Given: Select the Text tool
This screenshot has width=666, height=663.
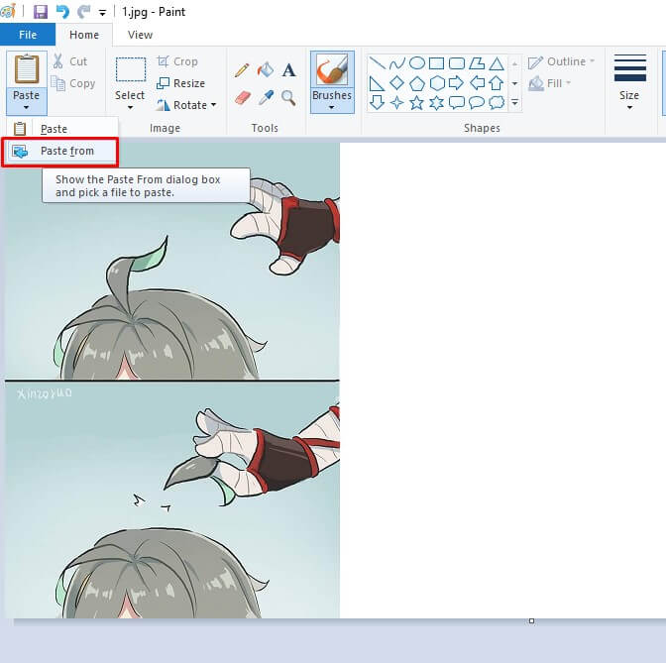Looking at the screenshot, I should point(288,69).
